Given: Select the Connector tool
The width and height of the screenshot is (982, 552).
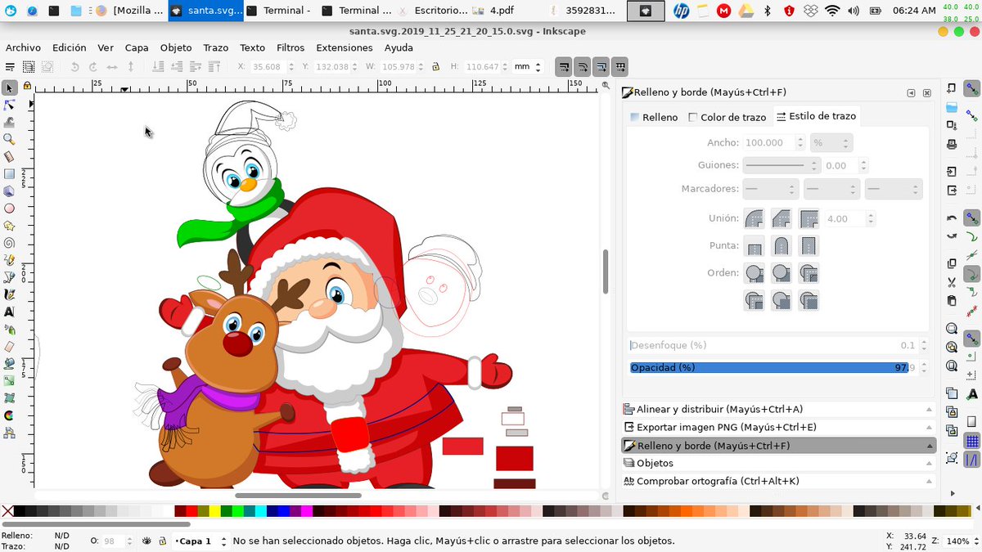Looking at the screenshot, I should 10,432.
